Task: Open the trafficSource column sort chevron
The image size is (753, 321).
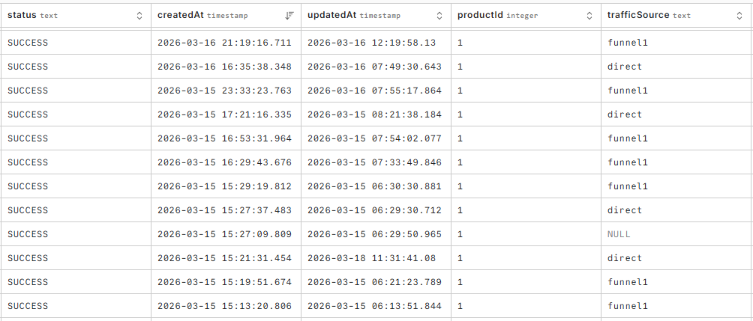Action: [x=739, y=16]
